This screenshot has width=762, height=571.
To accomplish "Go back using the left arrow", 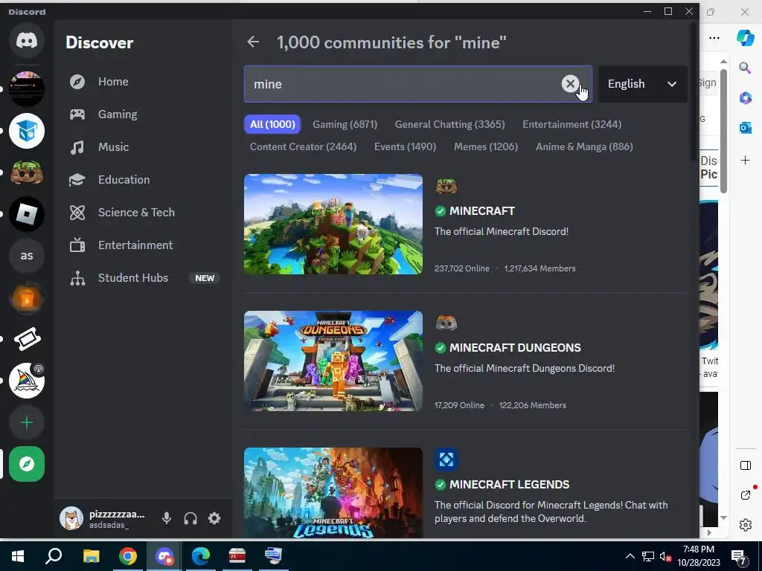I will coord(253,42).
